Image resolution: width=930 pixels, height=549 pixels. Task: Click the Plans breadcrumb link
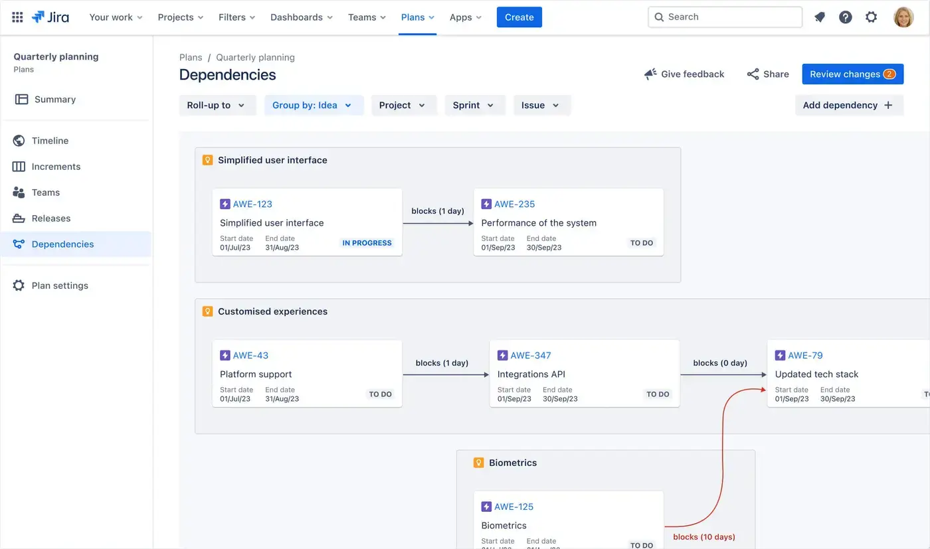(191, 58)
